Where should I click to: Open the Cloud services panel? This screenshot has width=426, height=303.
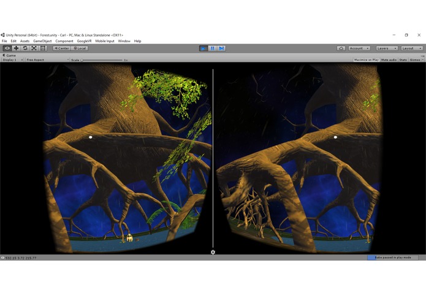[341, 48]
